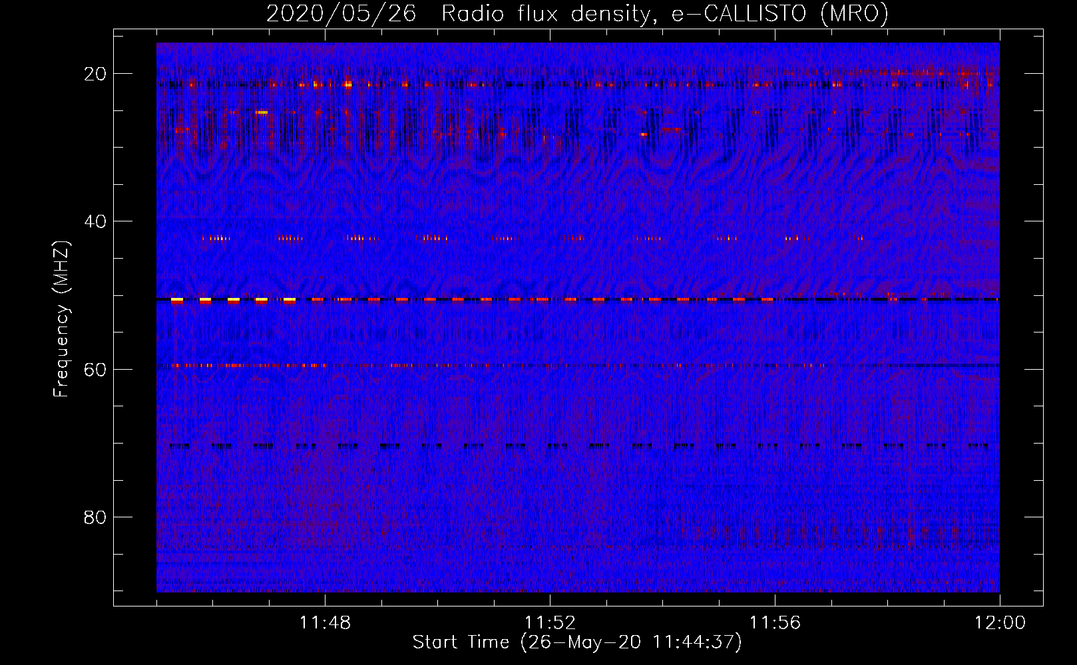Viewport: 1077px width, 665px height.
Task: Click the plot title "Radio flux density, e-CALLISTO (MRO)"
Action: point(664,13)
